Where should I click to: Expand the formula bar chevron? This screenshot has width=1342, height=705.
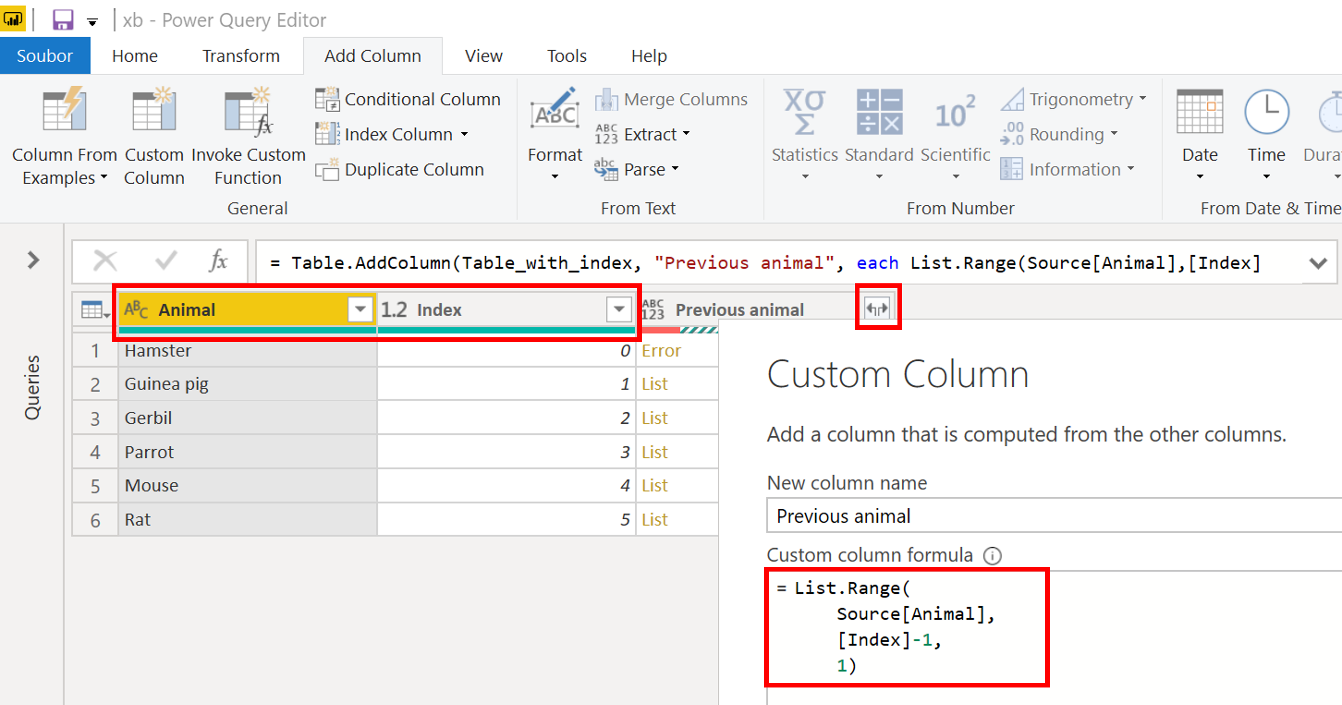coord(1318,263)
